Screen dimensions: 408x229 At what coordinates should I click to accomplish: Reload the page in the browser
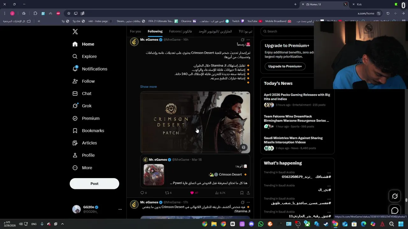click(x=388, y=13)
